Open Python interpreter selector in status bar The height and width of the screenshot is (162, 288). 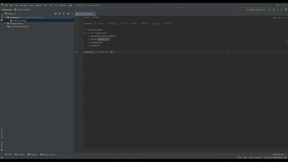273,157
